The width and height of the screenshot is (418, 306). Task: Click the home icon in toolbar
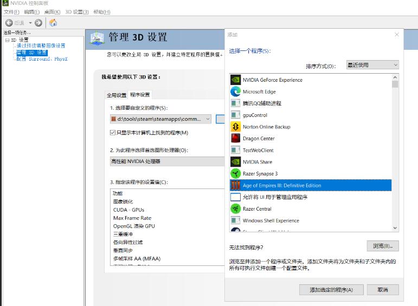(x=53, y=23)
